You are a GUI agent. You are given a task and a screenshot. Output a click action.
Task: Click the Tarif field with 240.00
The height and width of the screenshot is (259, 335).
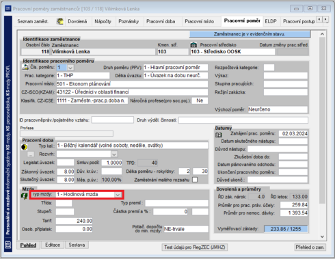(x=74, y=221)
